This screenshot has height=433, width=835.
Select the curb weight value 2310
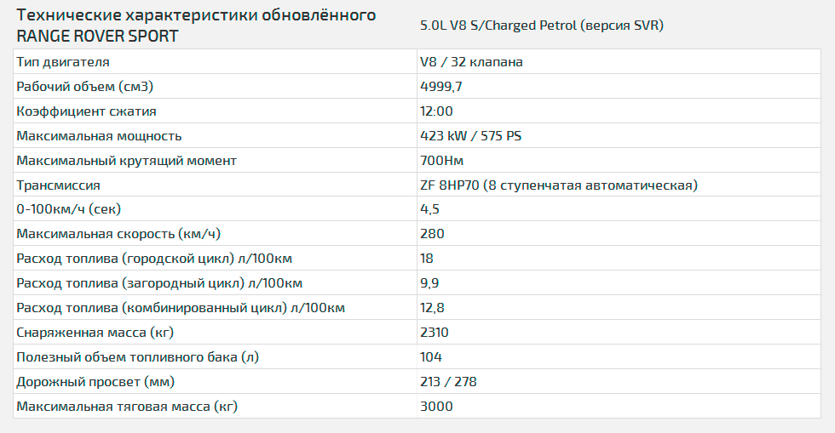pos(434,333)
